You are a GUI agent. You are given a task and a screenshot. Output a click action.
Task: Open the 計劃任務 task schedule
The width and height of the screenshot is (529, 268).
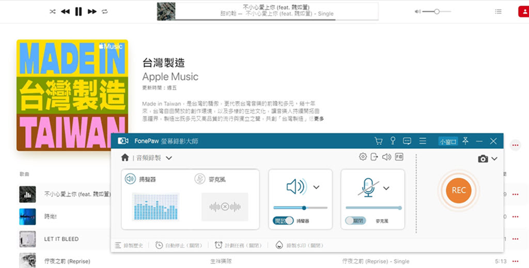tap(239, 245)
